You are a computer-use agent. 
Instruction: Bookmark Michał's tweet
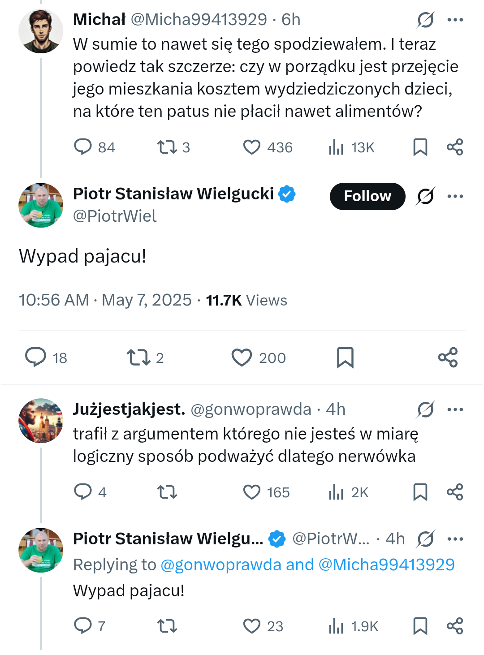[x=420, y=147]
